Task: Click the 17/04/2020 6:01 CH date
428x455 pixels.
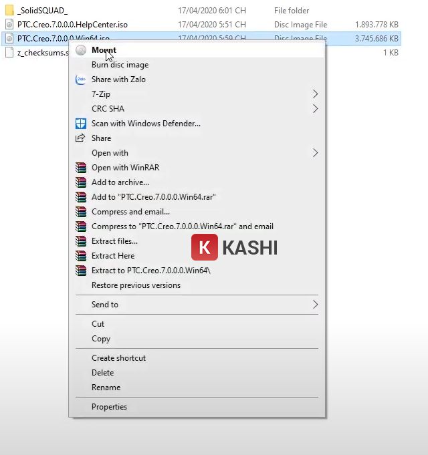Action: click(x=212, y=11)
